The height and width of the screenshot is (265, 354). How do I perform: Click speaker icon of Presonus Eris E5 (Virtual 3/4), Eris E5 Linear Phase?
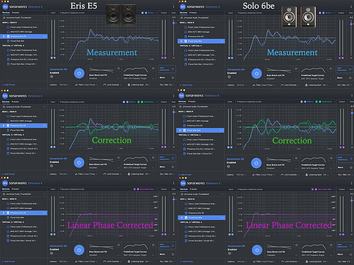pos(8,236)
